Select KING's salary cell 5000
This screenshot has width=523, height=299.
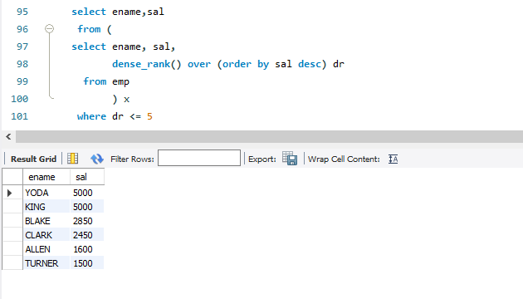pos(87,207)
